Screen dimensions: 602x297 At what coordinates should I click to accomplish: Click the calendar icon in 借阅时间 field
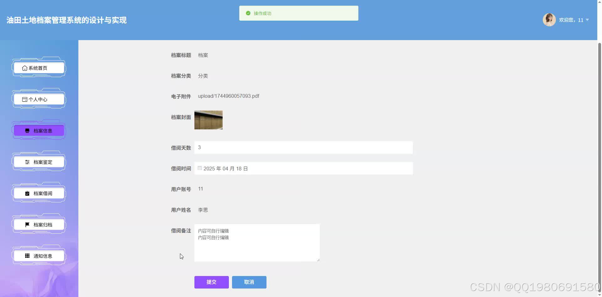pyautogui.click(x=200, y=168)
